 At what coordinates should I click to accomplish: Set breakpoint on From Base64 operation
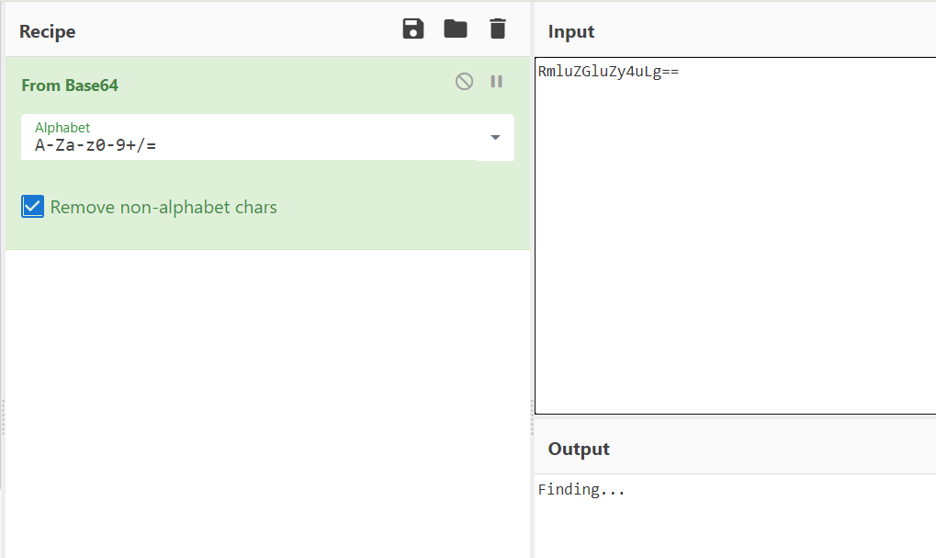click(497, 82)
